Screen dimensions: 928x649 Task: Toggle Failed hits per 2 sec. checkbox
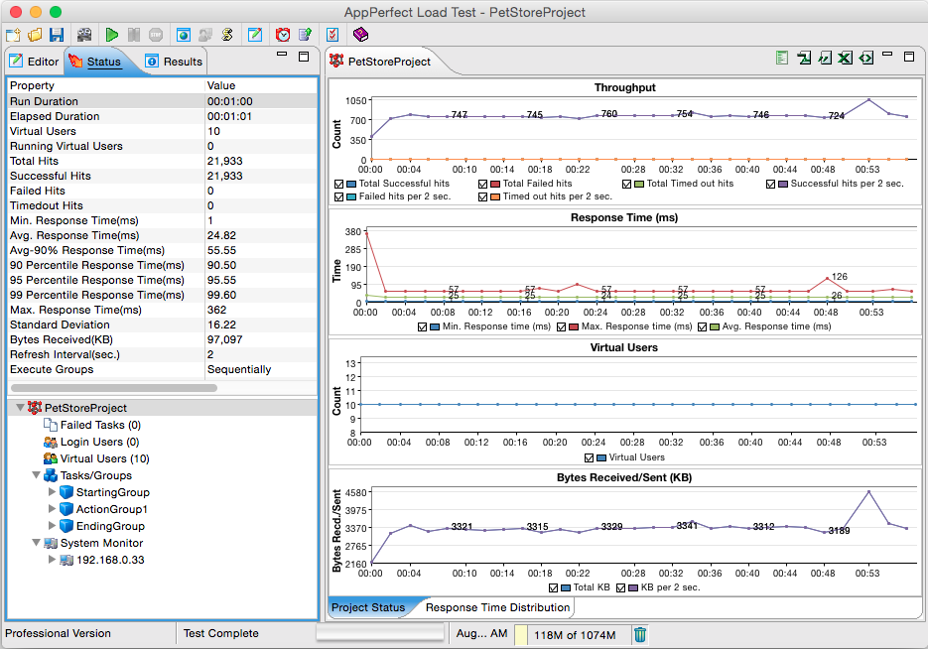point(339,197)
